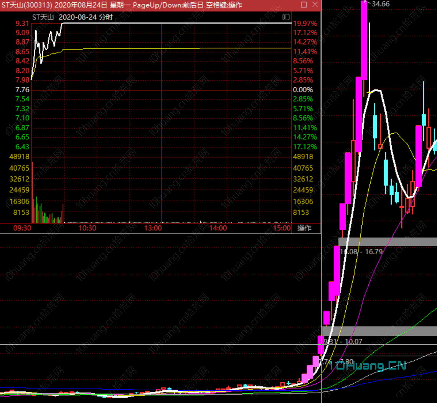Click the panel layout icon beside intraday title
Viewport: 437px width, 403px height.
[286, 17]
